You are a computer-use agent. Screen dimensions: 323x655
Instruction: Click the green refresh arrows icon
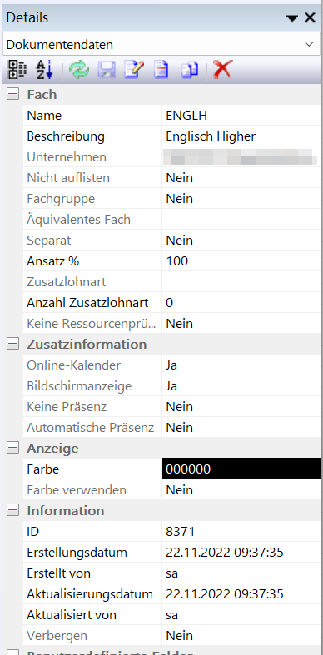(x=79, y=69)
